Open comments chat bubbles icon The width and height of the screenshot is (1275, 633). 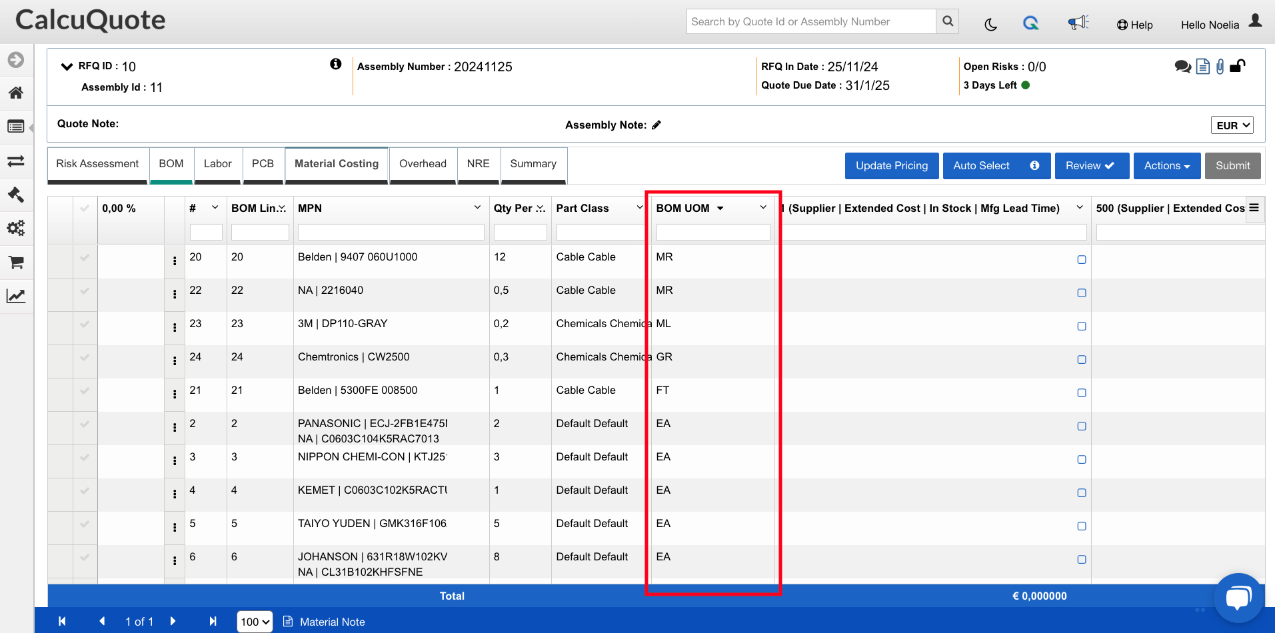coord(1183,66)
